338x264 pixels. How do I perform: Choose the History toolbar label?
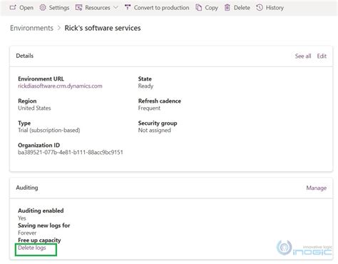(275, 8)
